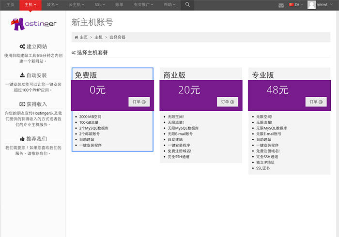Select the 免费版 plan title
The height and width of the screenshot is (237, 339).
click(86, 75)
